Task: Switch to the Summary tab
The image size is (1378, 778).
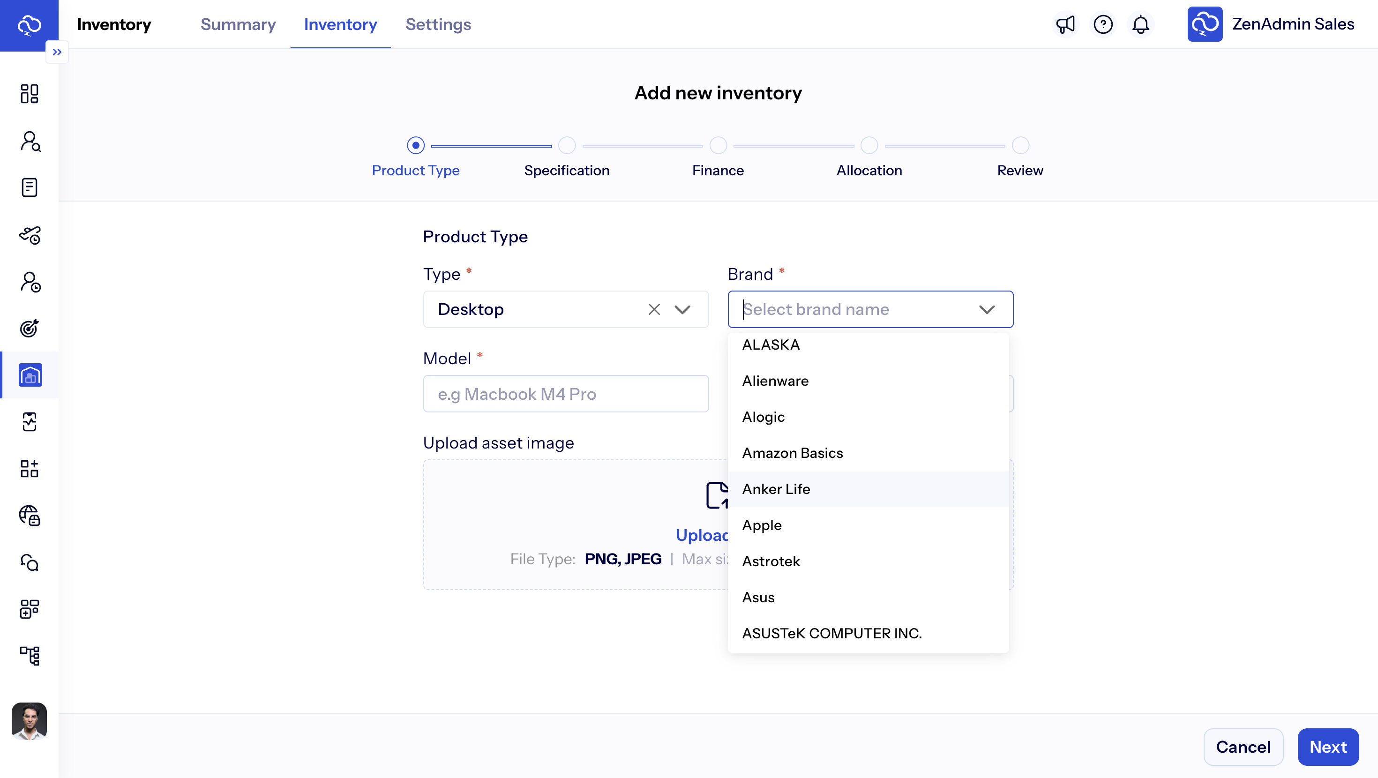Action: (238, 24)
